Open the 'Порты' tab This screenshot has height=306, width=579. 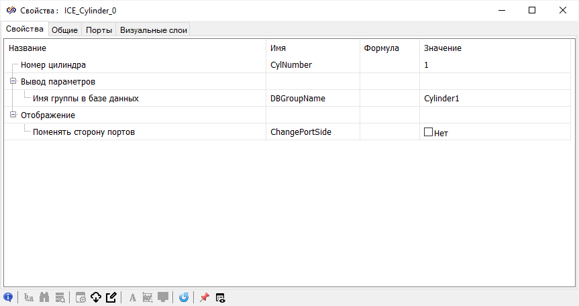(99, 30)
